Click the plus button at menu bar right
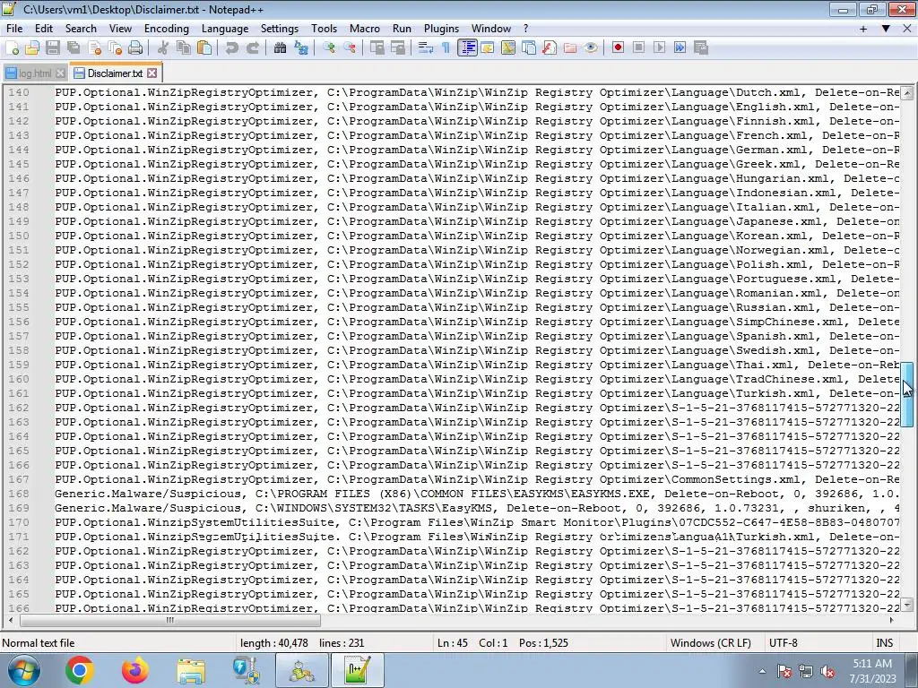This screenshot has height=688, width=918. (863, 29)
